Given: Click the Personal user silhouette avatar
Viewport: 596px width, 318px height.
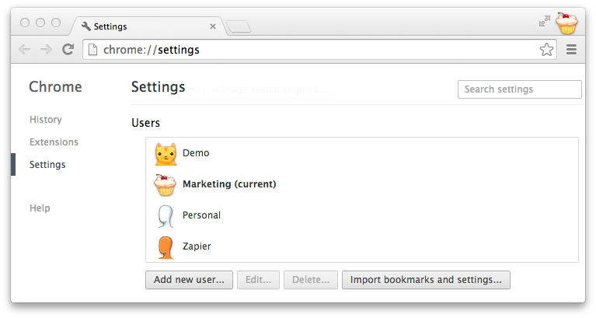Looking at the screenshot, I should point(166,215).
